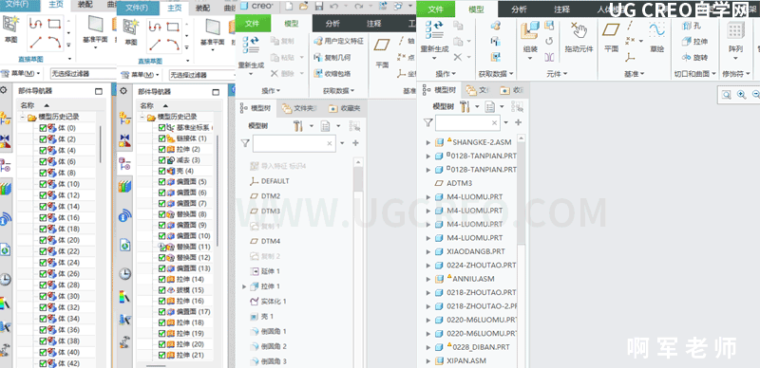The image size is (760, 368).
Task: Open the 收藏夹 tab in the Creo part window
Action: coord(345,108)
